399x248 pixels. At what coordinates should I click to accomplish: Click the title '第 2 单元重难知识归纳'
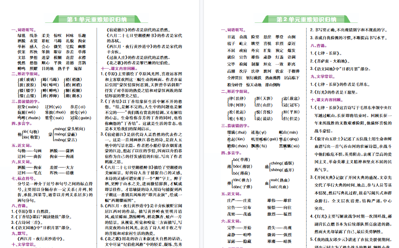tap(306, 19)
